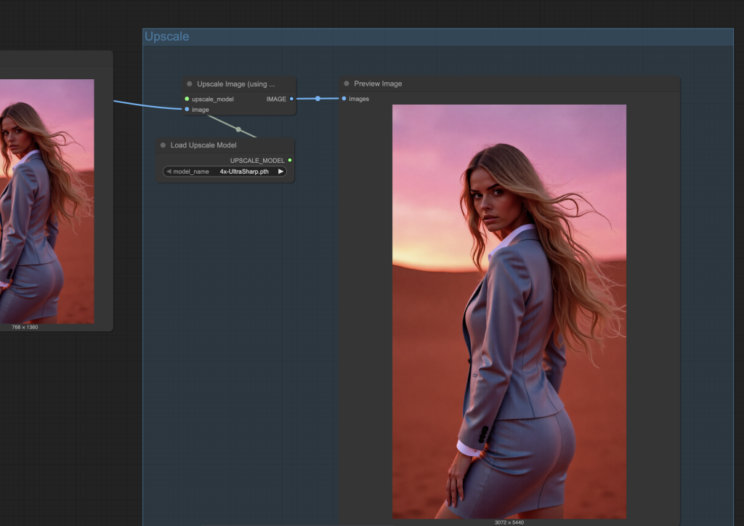
Task: Click the UPSCALE_MODEL output port
Action: click(x=290, y=161)
